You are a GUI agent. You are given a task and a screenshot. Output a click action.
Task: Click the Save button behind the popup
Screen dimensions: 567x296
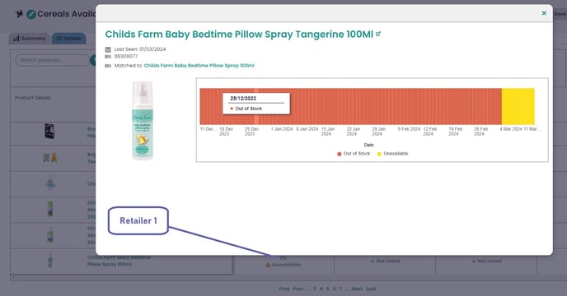(560, 14)
